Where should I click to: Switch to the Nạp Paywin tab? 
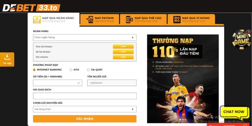point(100,19)
